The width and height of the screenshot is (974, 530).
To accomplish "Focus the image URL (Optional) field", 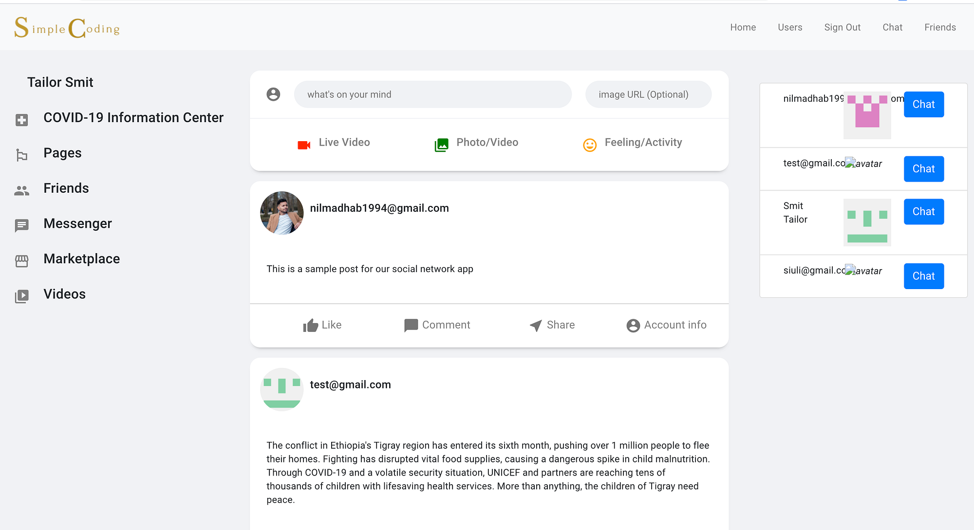I will pyautogui.click(x=648, y=94).
